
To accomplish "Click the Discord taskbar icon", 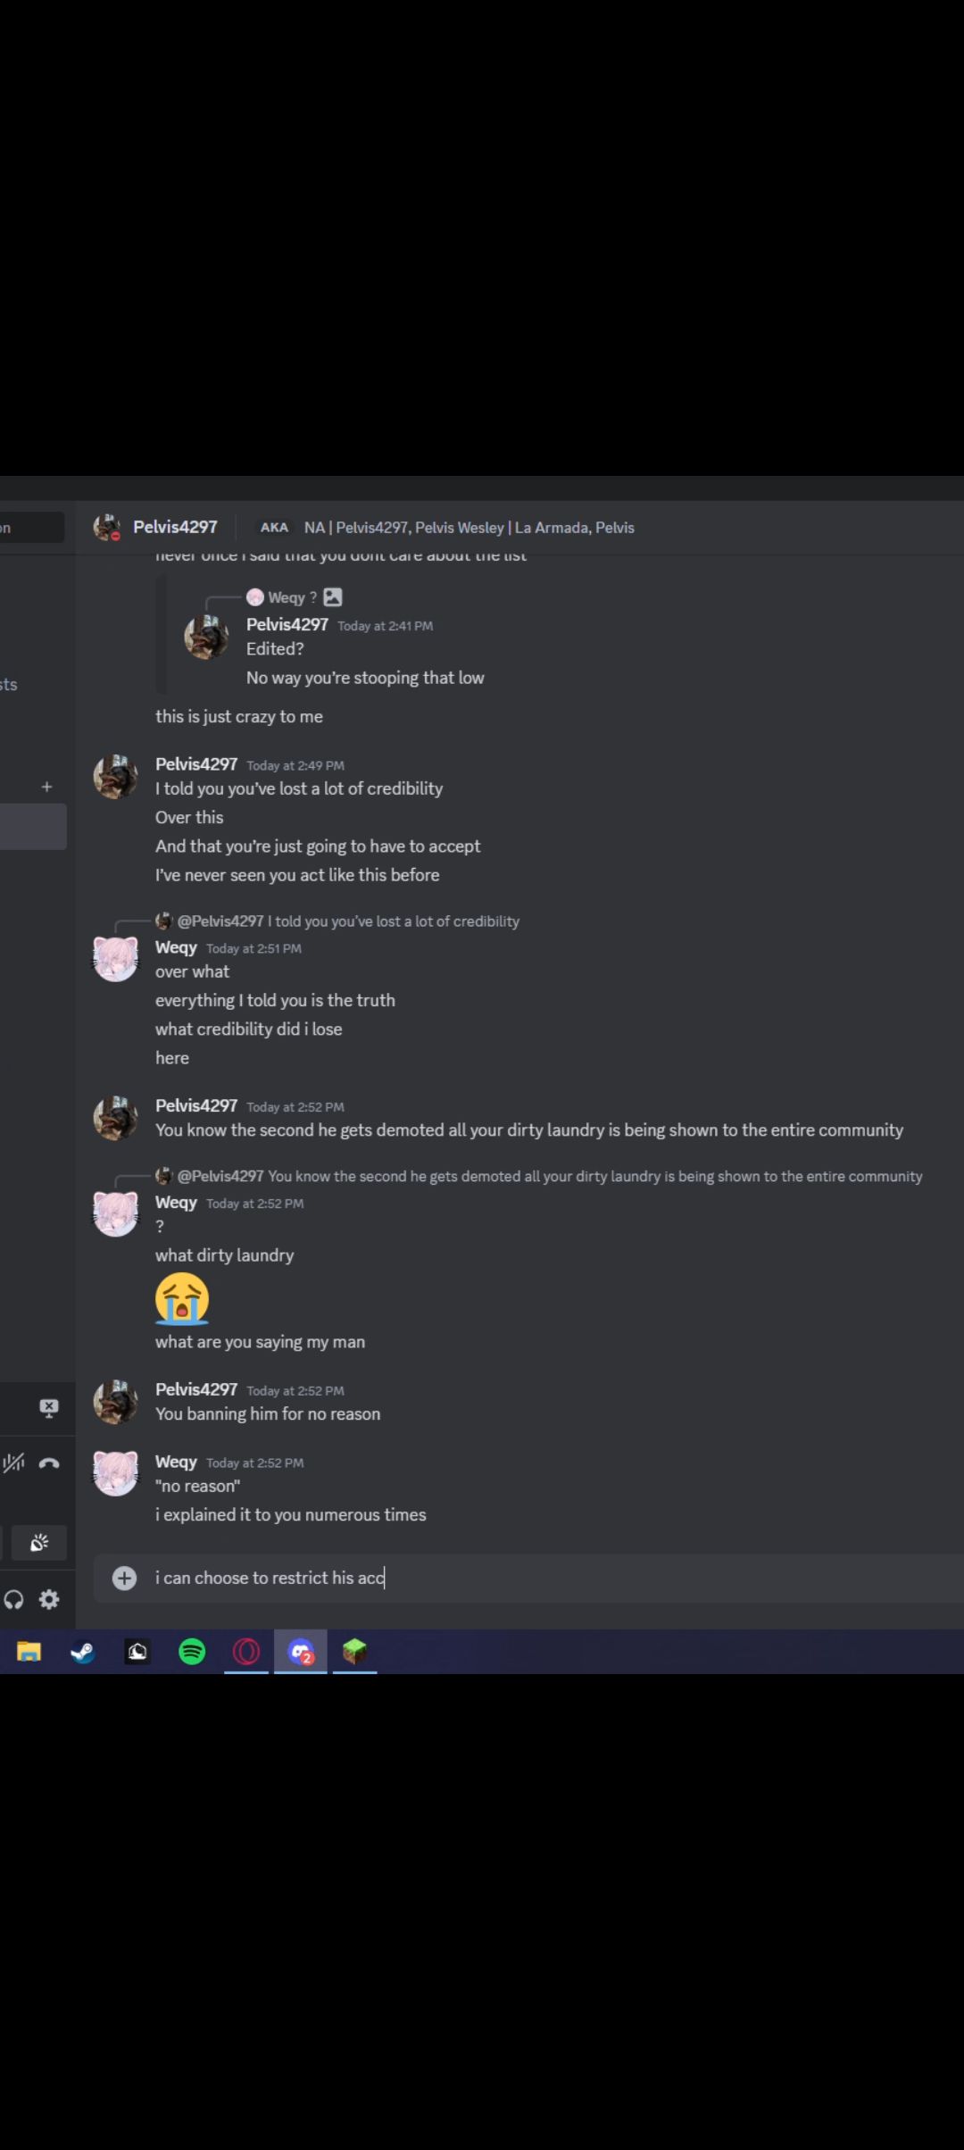I will pyautogui.click(x=301, y=1652).
